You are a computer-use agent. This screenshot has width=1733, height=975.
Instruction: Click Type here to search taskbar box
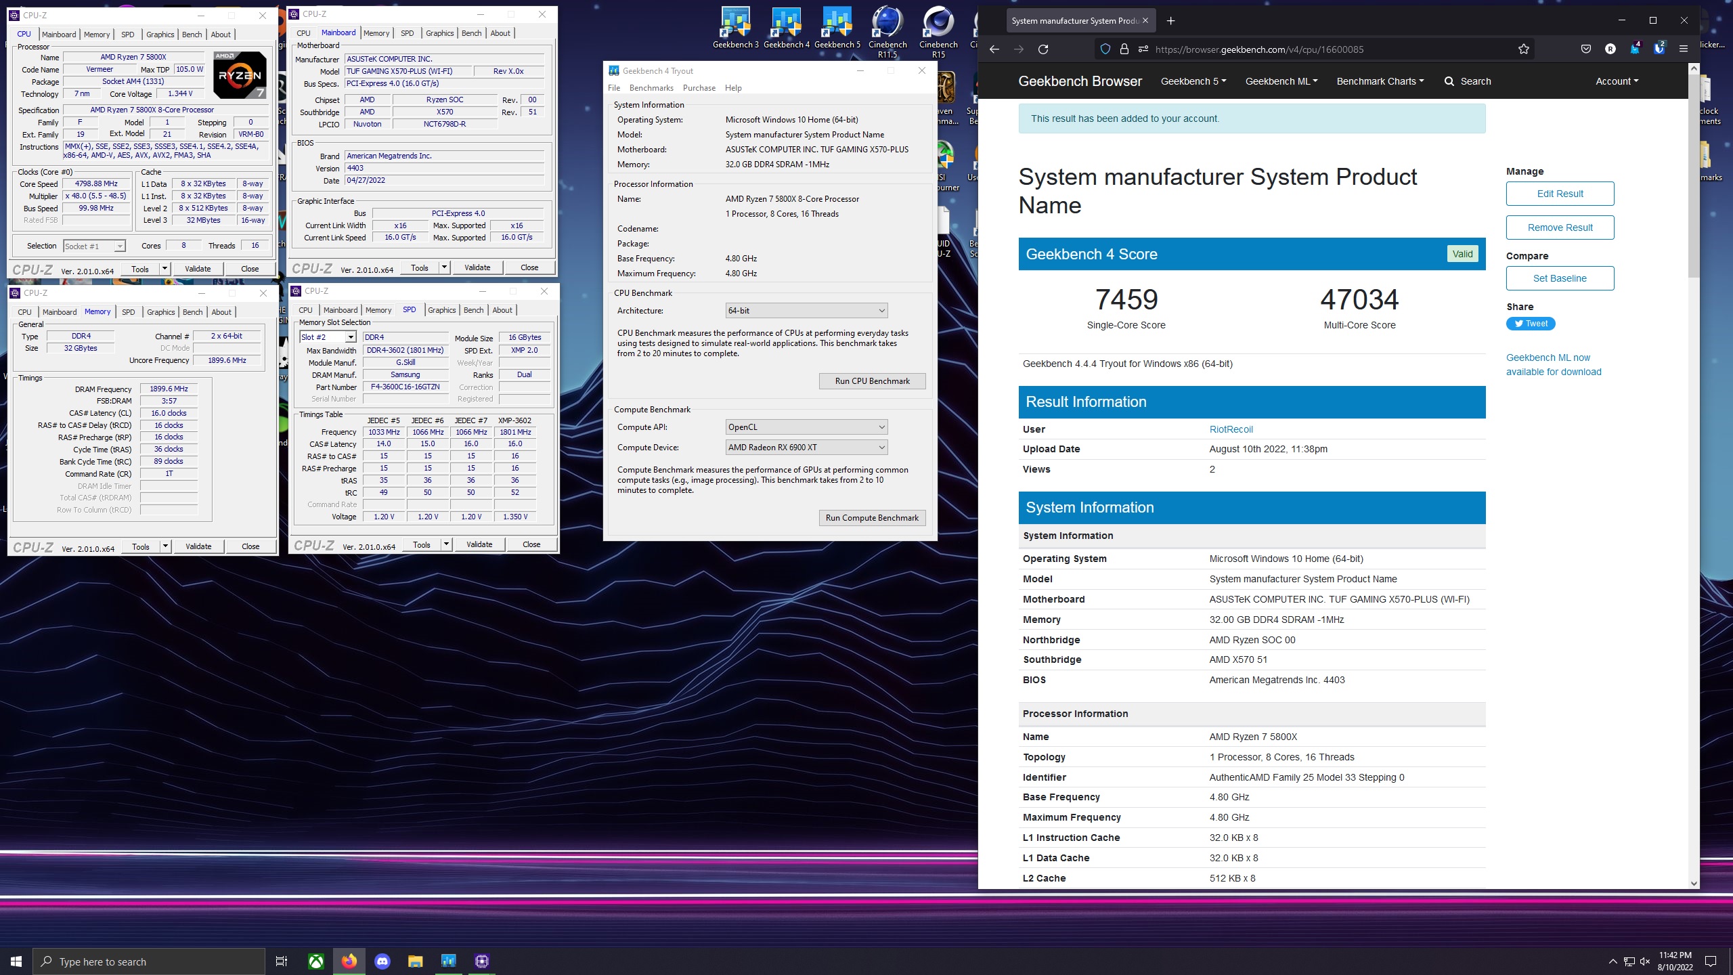(x=149, y=961)
